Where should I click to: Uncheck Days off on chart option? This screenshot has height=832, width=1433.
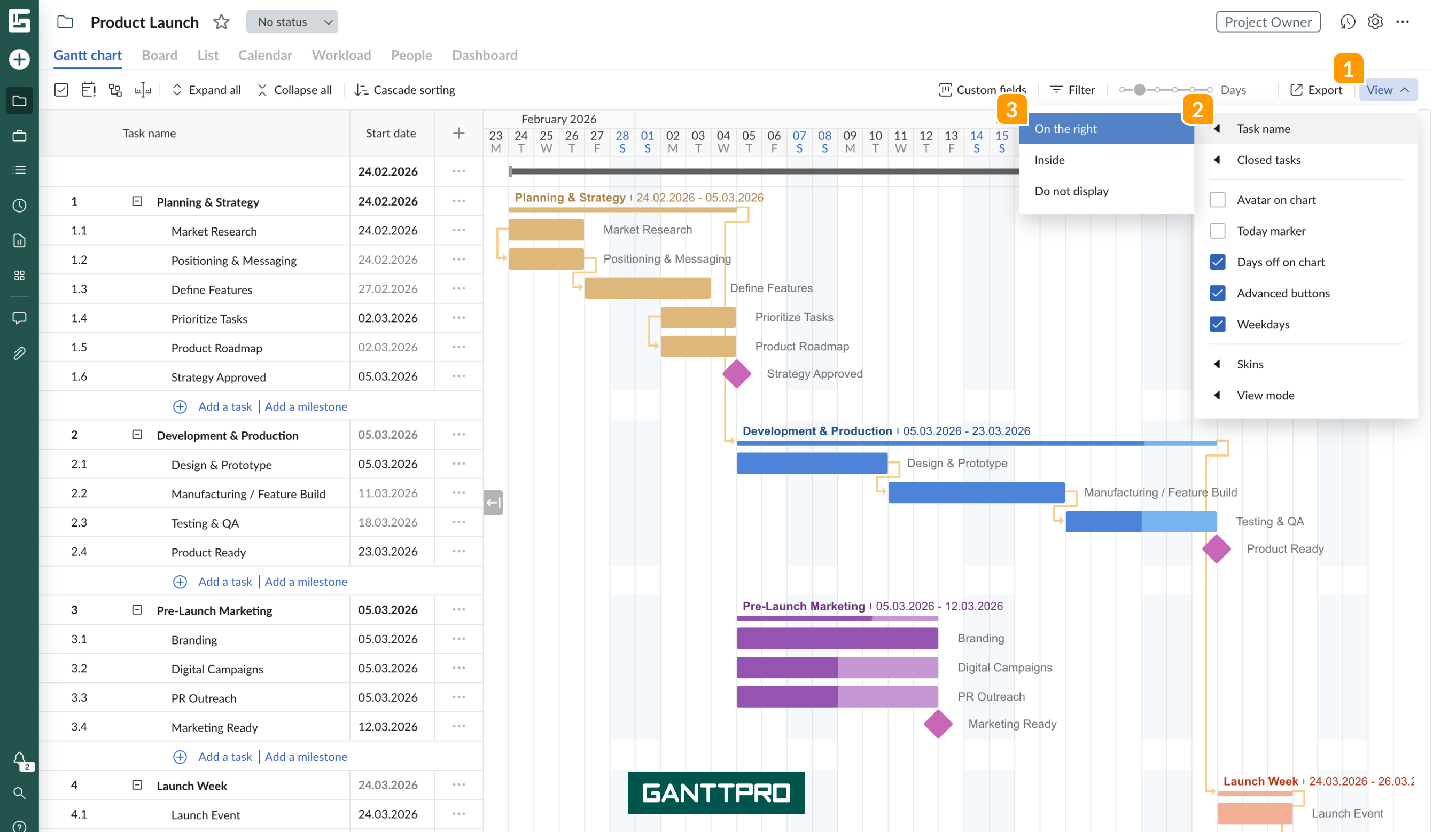[x=1218, y=262]
